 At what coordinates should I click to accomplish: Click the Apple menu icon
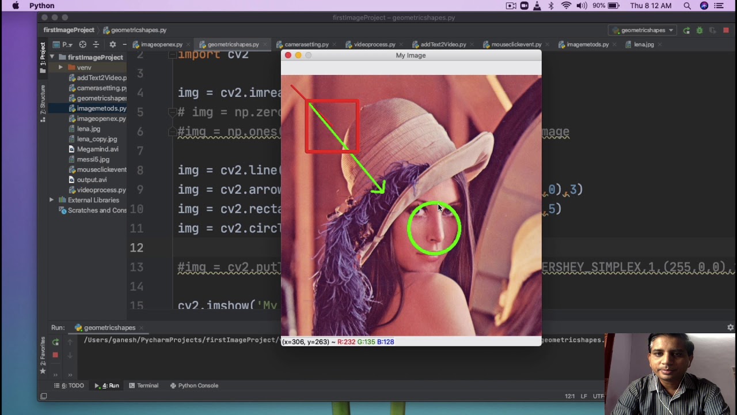click(x=16, y=6)
